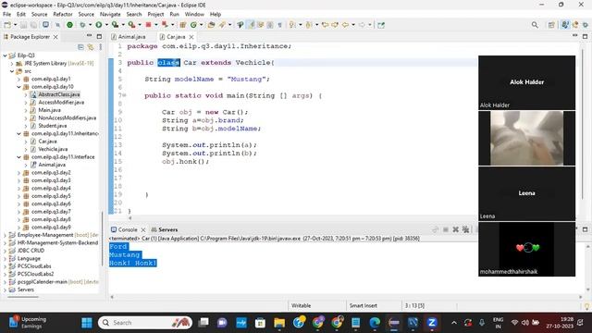The height and width of the screenshot is (333, 592).
Task: Click the Search flashlight toolbar icon
Action: click(x=222, y=25)
